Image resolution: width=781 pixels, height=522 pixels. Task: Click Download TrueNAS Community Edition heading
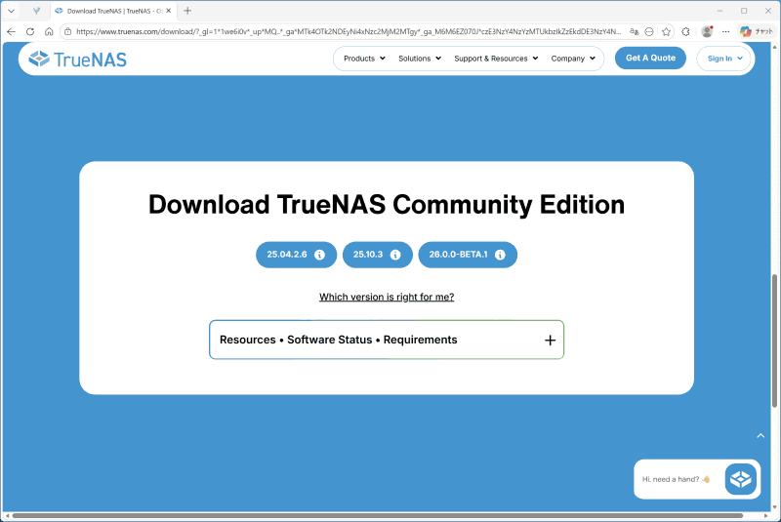coord(387,205)
